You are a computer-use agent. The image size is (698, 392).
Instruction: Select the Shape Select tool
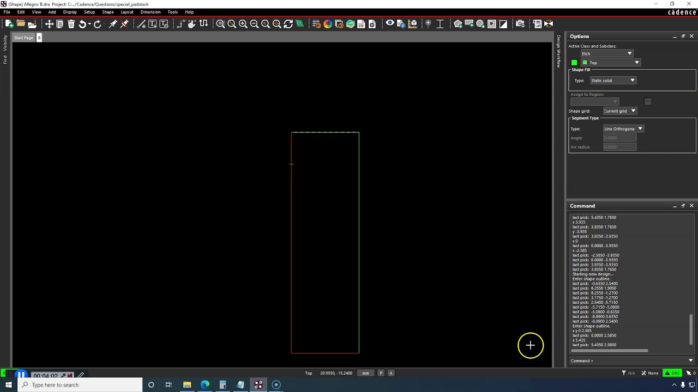coord(491,24)
